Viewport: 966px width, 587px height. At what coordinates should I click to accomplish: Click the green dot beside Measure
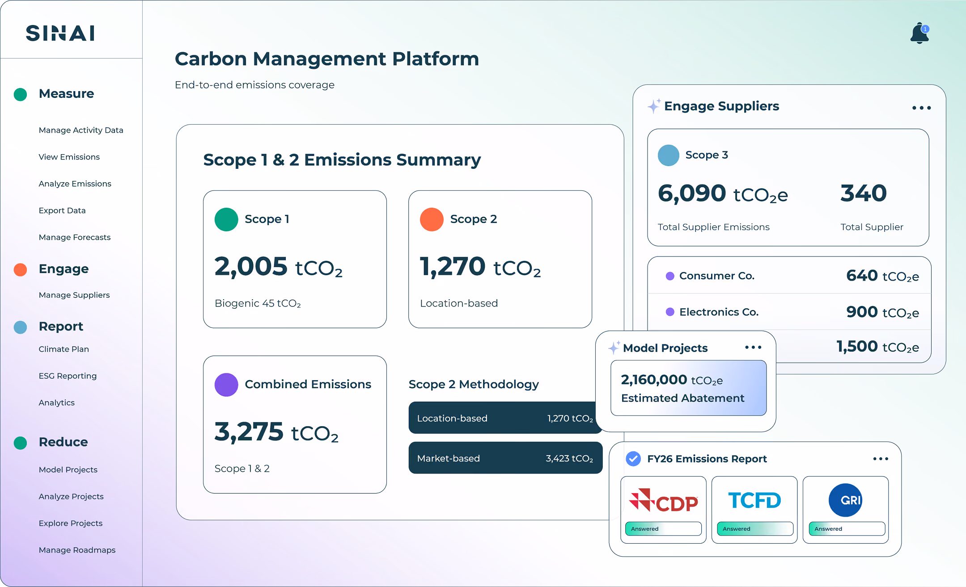point(21,94)
